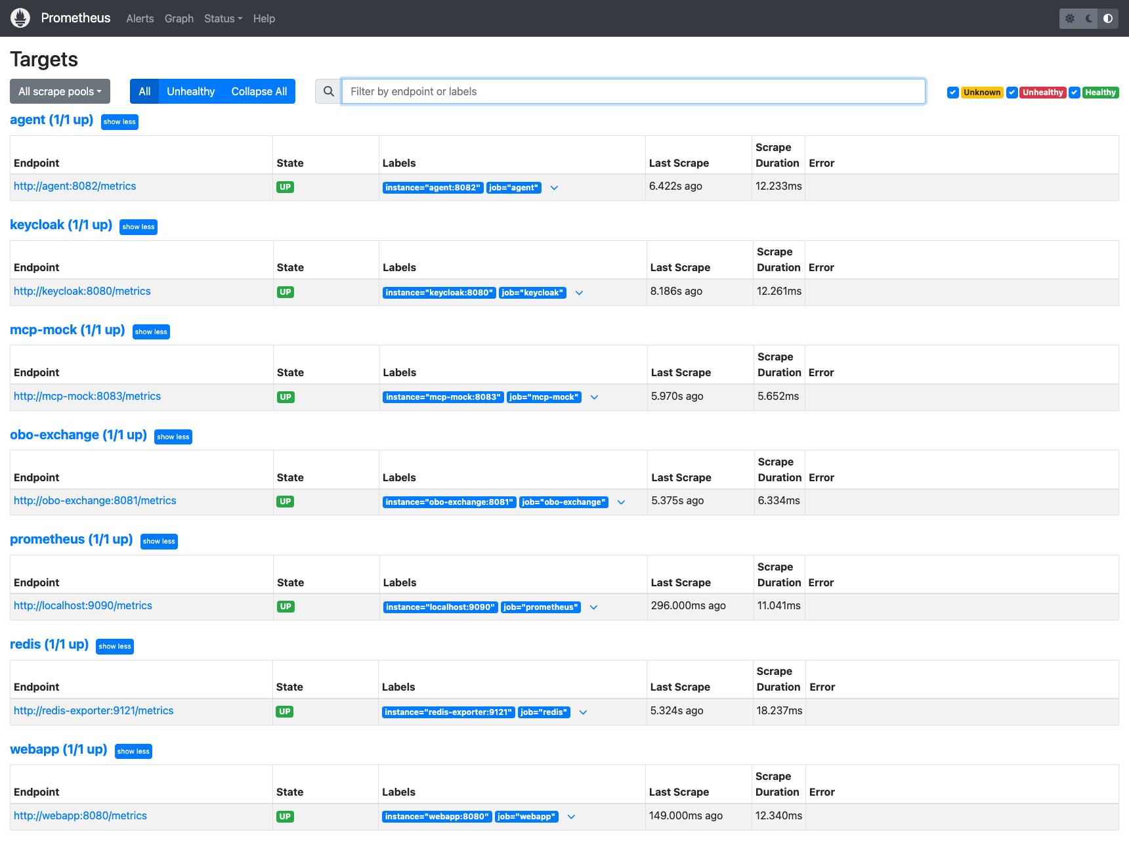Click the prometheus (1/1 up) heading
Image resolution: width=1129 pixels, height=841 pixels.
72,539
